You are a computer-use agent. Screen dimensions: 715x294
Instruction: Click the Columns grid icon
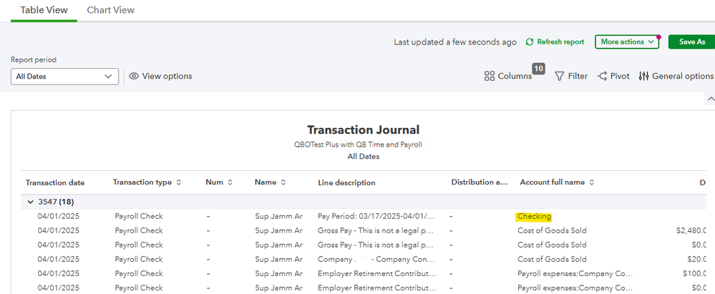tap(490, 76)
